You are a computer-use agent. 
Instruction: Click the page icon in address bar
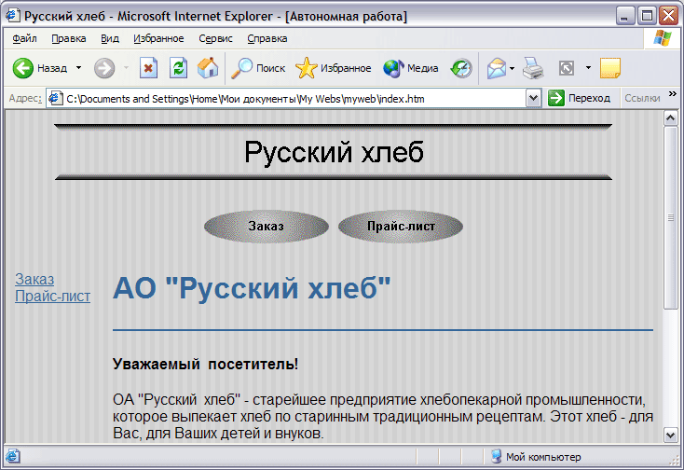tap(55, 98)
